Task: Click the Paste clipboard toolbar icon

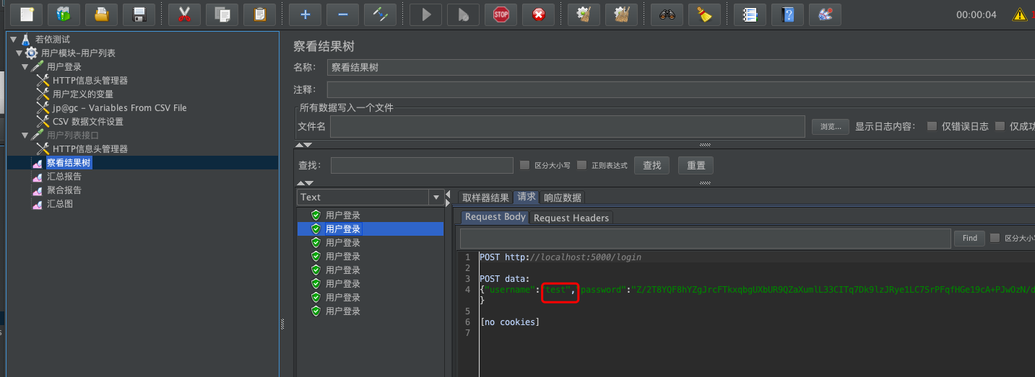Action: 260,14
